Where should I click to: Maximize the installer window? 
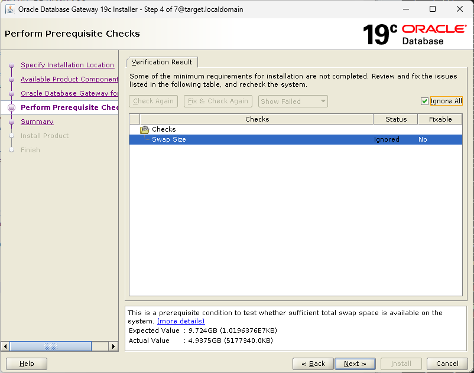click(433, 9)
